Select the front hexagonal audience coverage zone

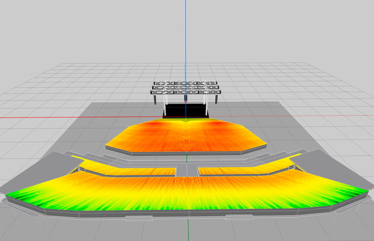[186, 135]
